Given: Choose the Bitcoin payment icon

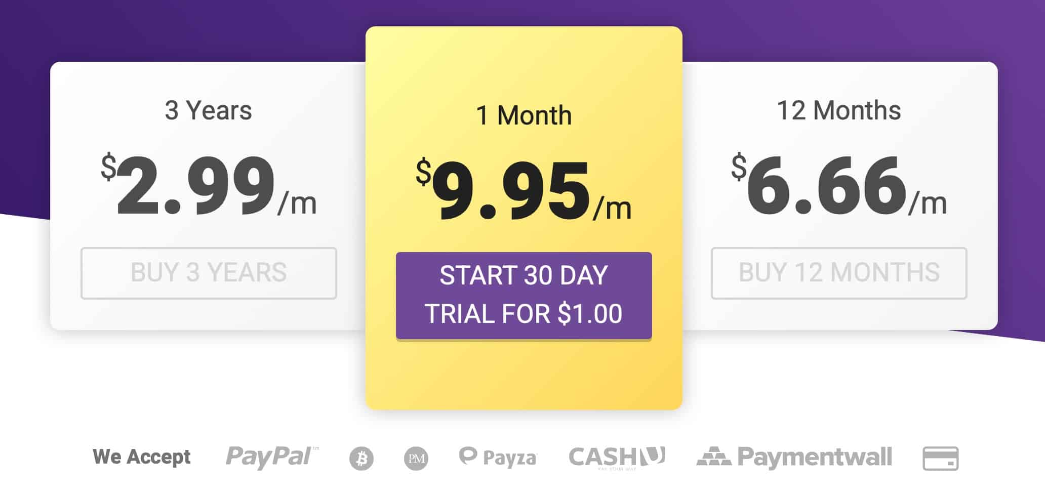Looking at the screenshot, I should [361, 459].
